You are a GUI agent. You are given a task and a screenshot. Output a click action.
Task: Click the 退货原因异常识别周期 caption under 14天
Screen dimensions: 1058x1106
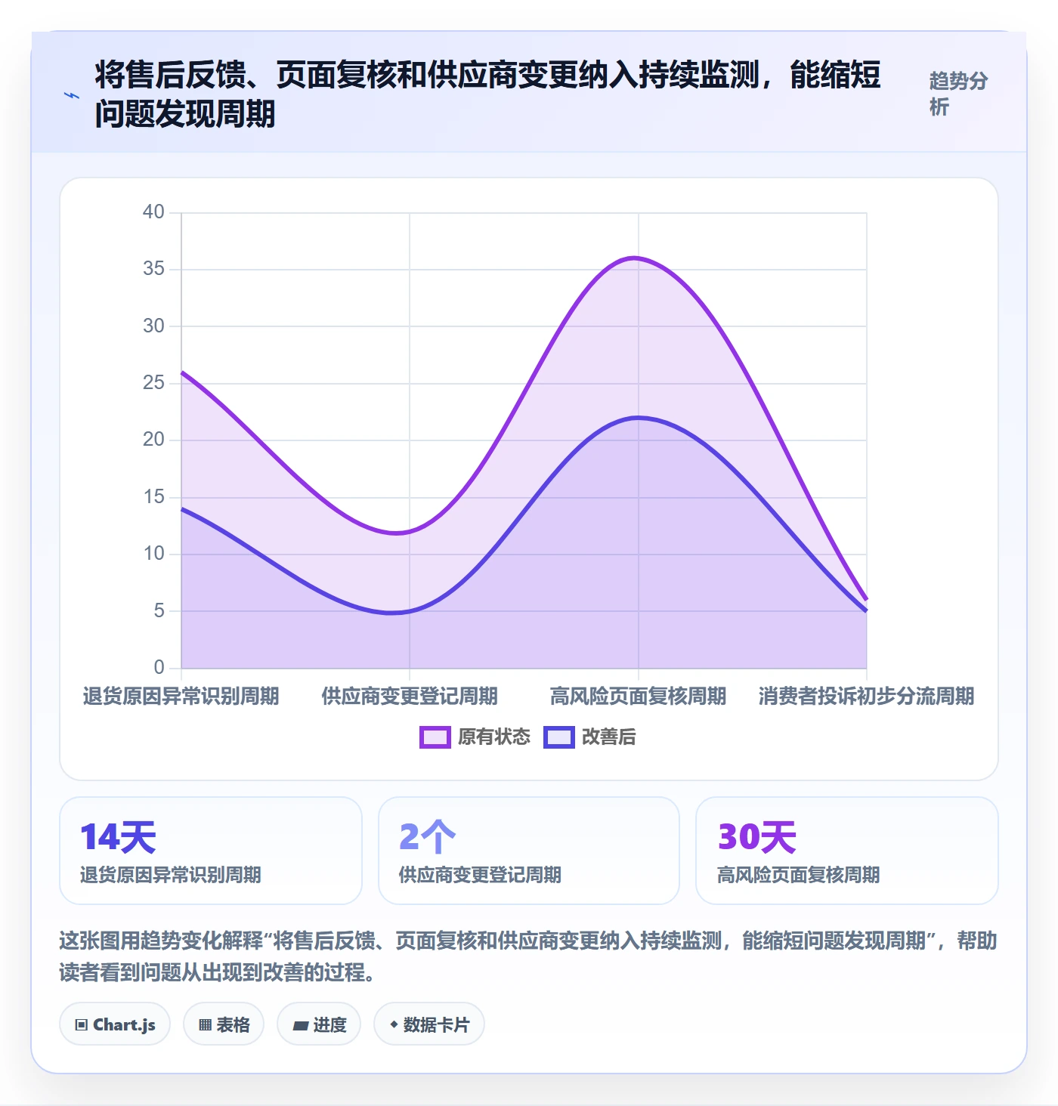click(171, 875)
